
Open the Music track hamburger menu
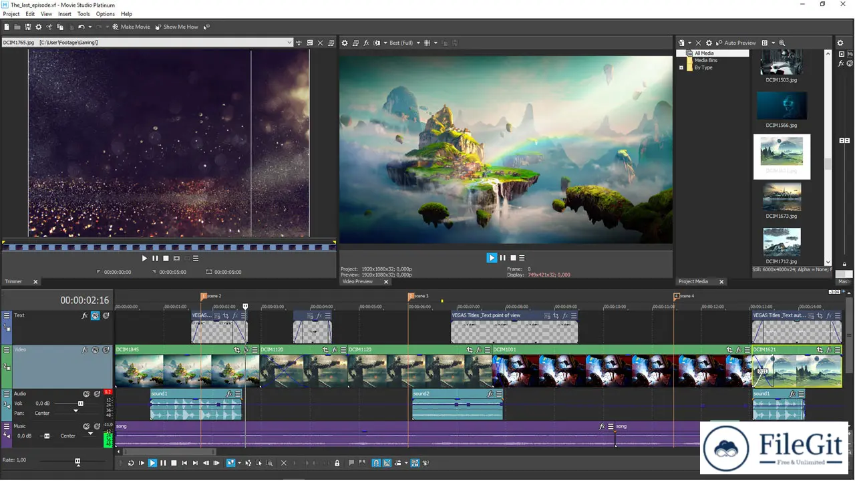coord(7,426)
